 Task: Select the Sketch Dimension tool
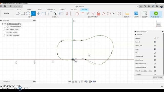[x=44, y=14]
